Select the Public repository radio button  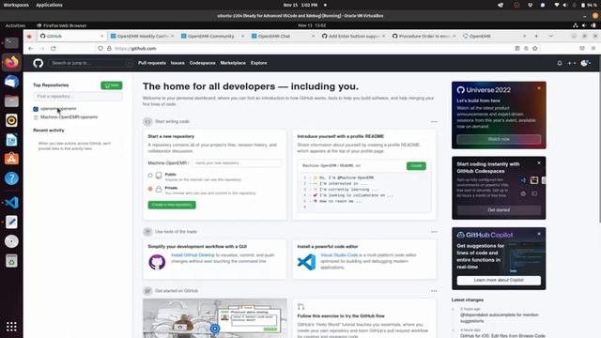point(150,176)
